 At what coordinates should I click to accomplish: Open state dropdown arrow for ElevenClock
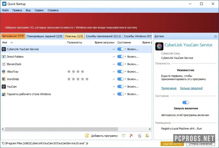pyautogui.click(x=125, y=64)
